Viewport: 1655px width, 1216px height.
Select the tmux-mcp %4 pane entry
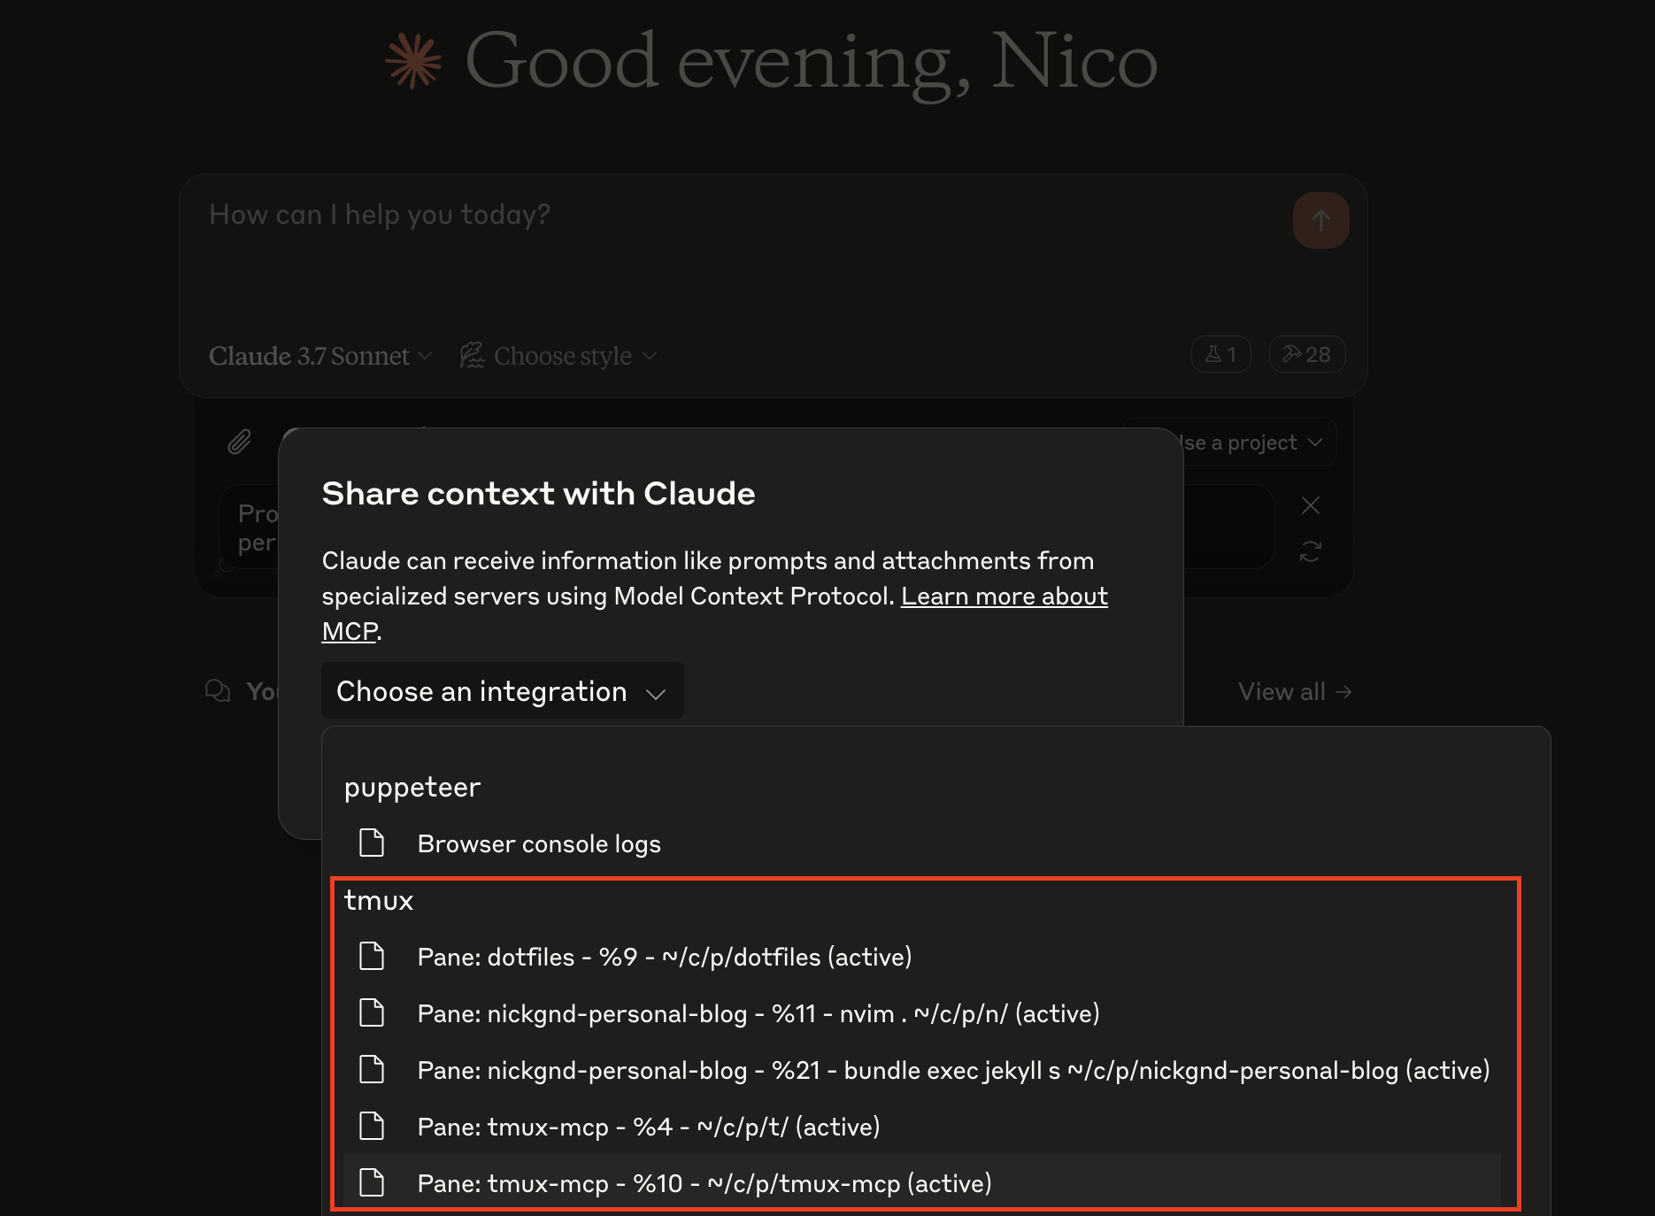(648, 1127)
